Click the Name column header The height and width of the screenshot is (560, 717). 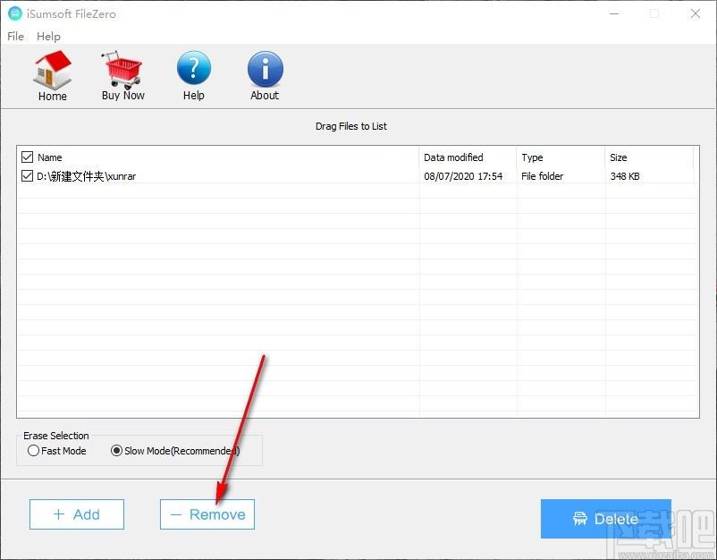tap(50, 157)
